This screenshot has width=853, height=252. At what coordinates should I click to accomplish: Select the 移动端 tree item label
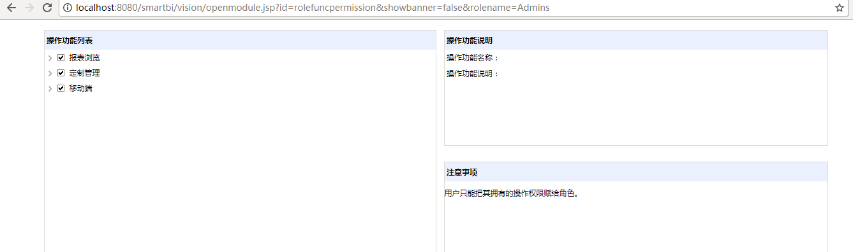80,88
